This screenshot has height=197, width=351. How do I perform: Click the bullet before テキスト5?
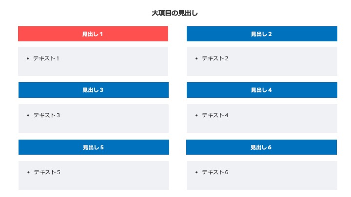pos(28,172)
